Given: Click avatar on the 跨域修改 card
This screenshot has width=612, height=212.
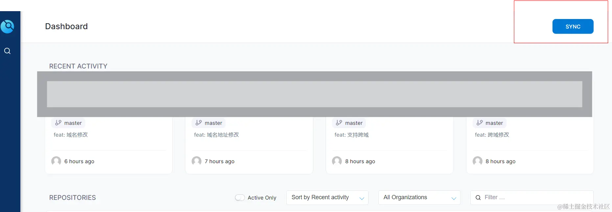Looking at the screenshot, I should pyautogui.click(x=478, y=161).
